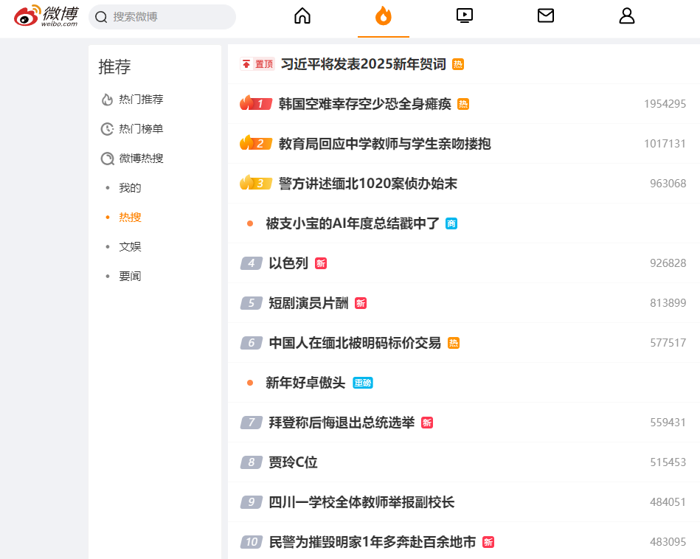Screen dimensions: 700x559
Task: Open 四川一学校全体教师举报副校长 topic
Action: (361, 502)
